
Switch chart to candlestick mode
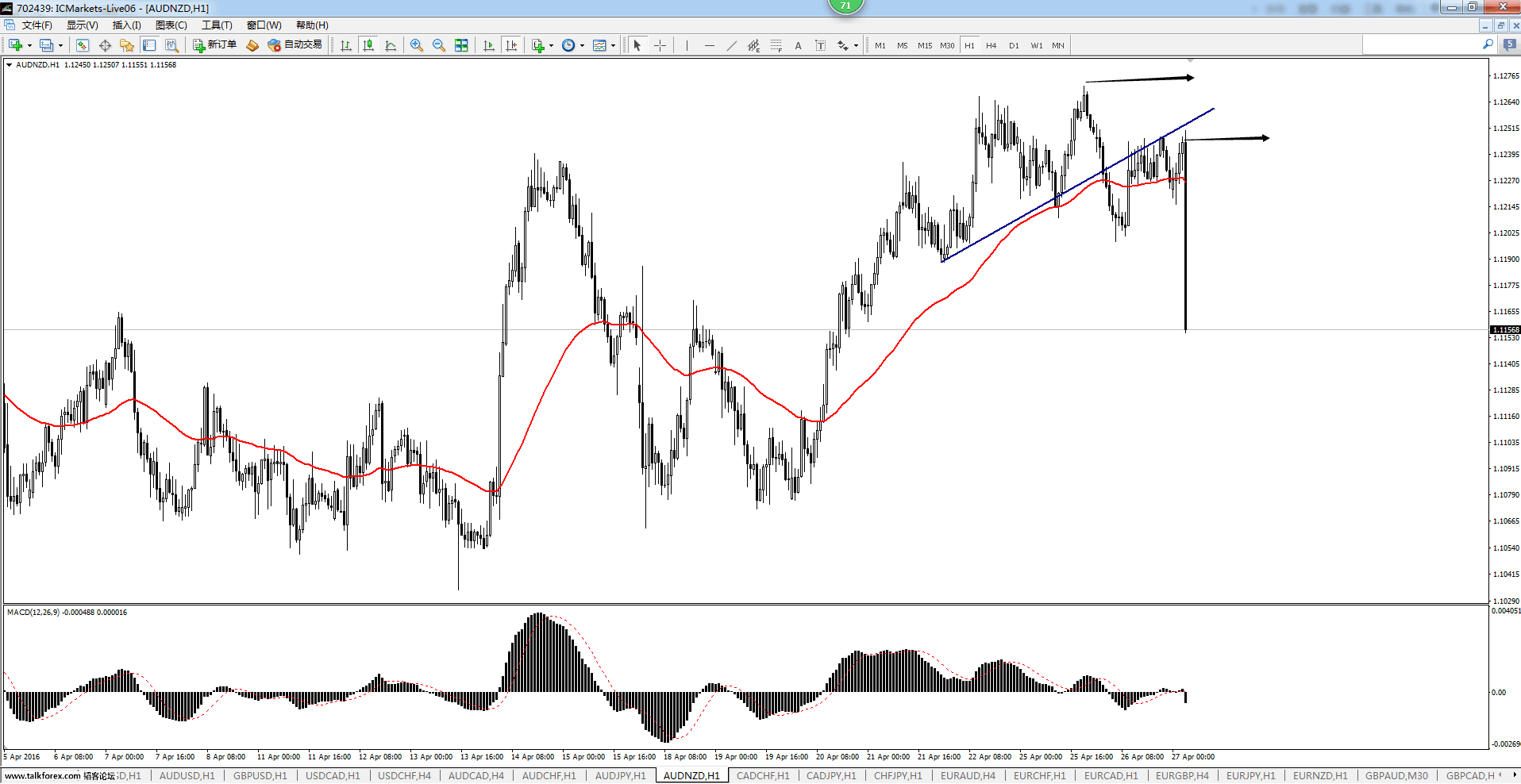coord(368,45)
